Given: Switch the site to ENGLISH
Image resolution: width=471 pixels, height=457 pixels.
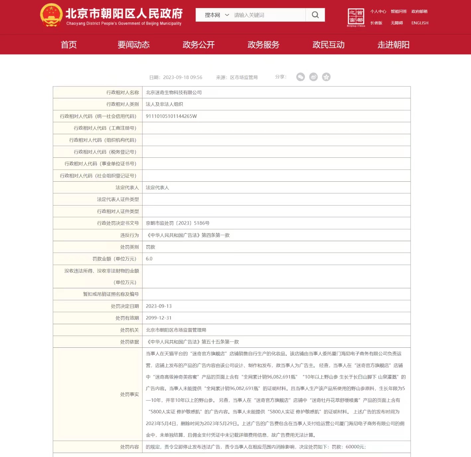Looking at the screenshot, I should tap(420, 23).
